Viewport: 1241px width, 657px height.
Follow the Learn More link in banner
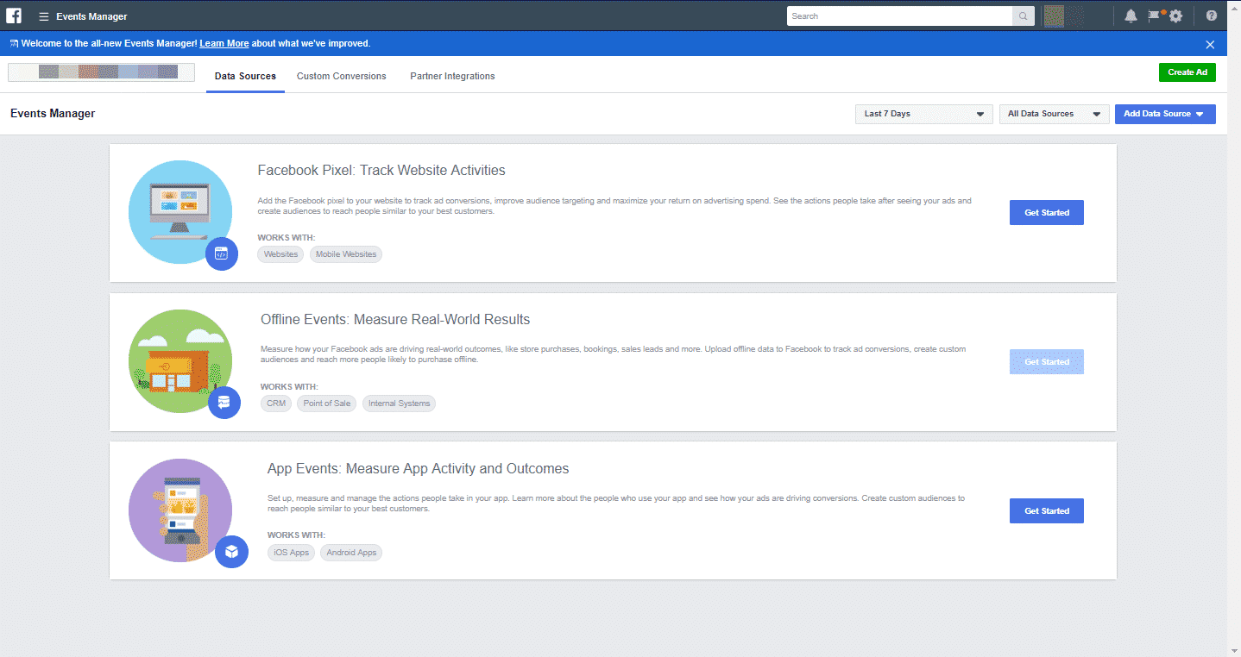[224, 43]
